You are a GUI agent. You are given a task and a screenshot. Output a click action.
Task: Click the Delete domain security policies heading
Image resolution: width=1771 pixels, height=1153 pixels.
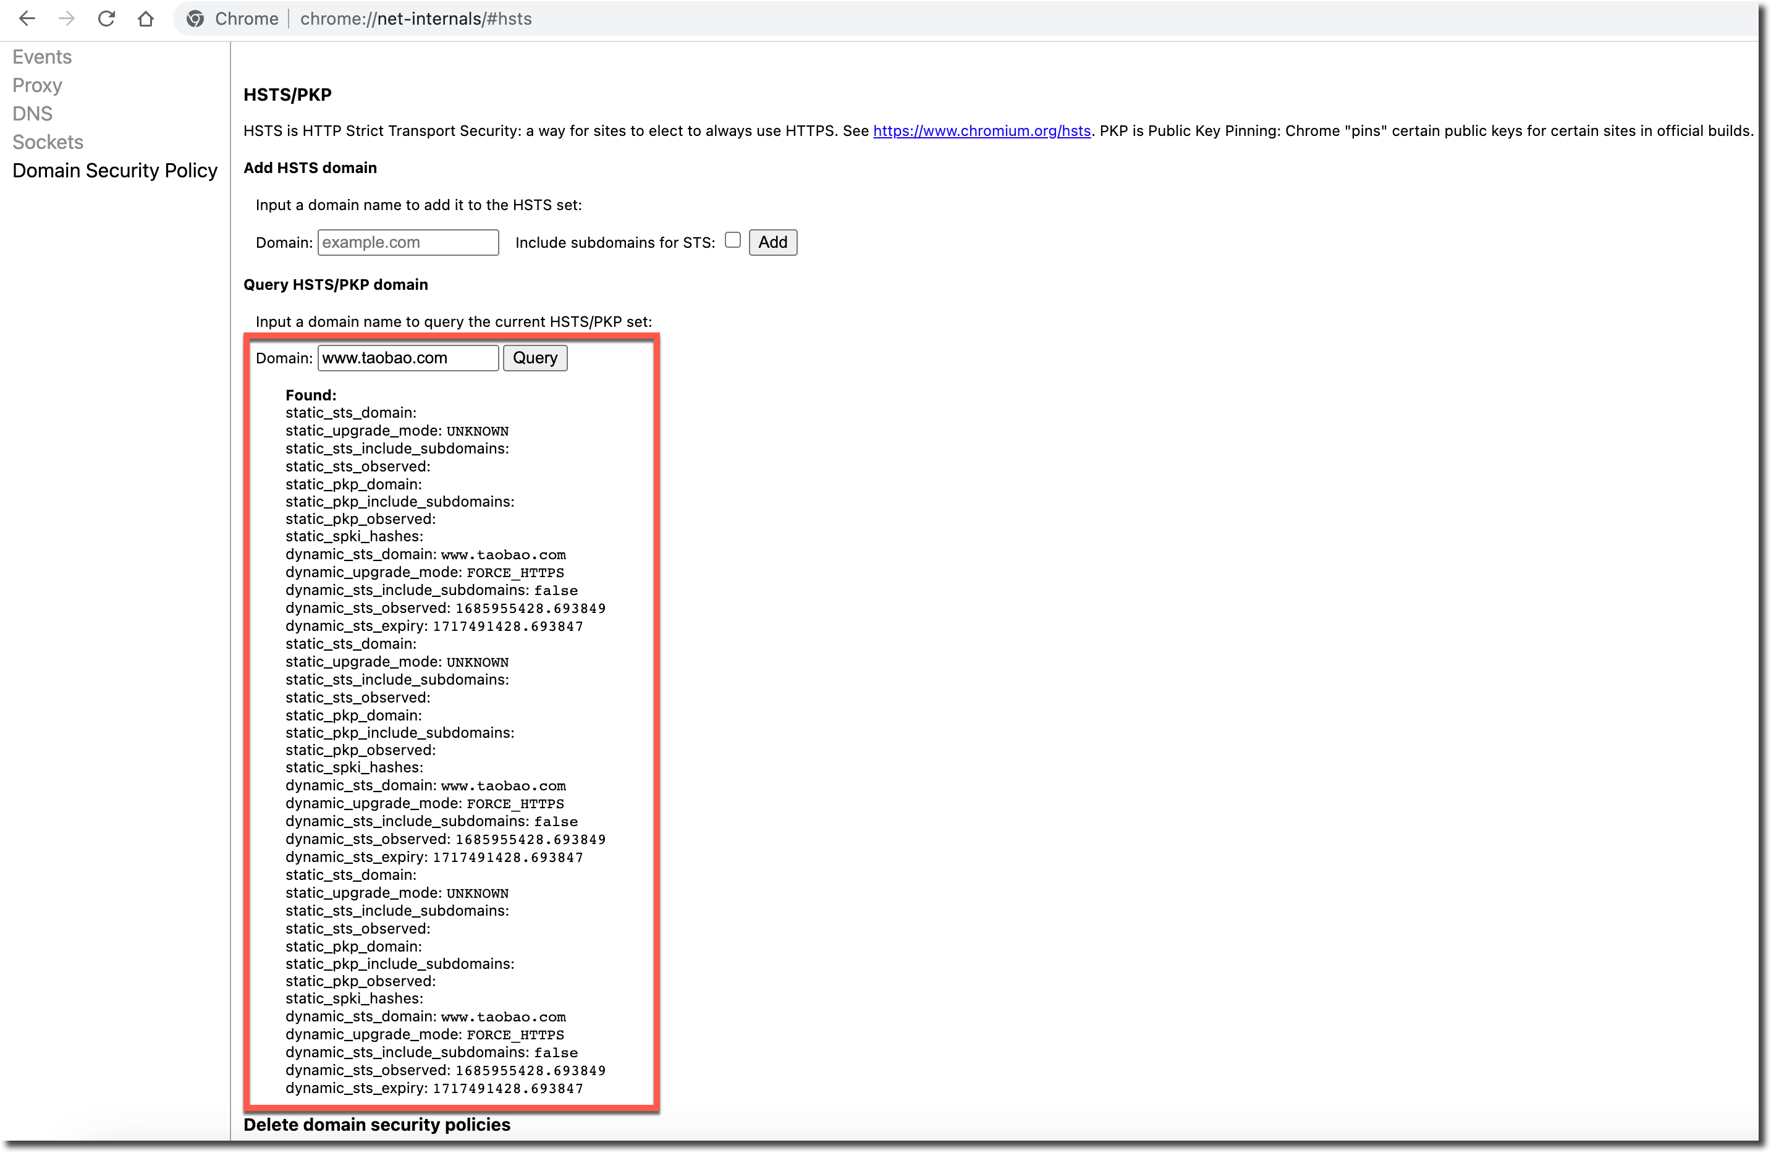pos(376,1124)
